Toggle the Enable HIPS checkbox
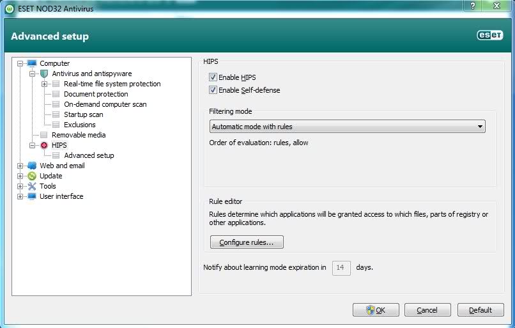 (x=213, y=77)
